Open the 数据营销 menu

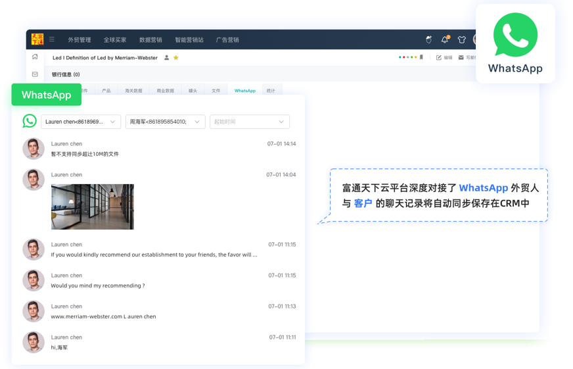pos(150,40)
